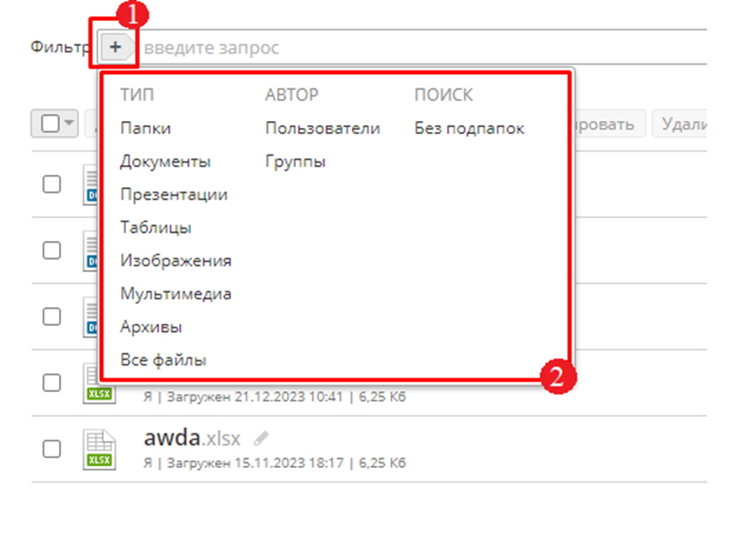The width and height of the screenshot is (736, 542).
Task: Choose Группы under Автор
Action: click(295, 162)
